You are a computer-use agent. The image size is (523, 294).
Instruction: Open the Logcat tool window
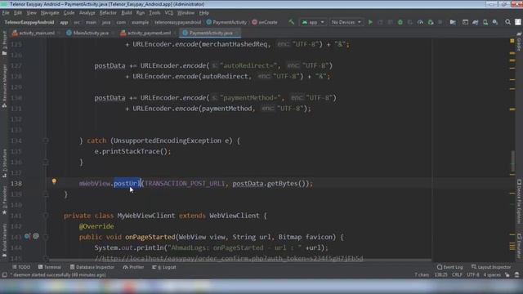coord(163,267)
